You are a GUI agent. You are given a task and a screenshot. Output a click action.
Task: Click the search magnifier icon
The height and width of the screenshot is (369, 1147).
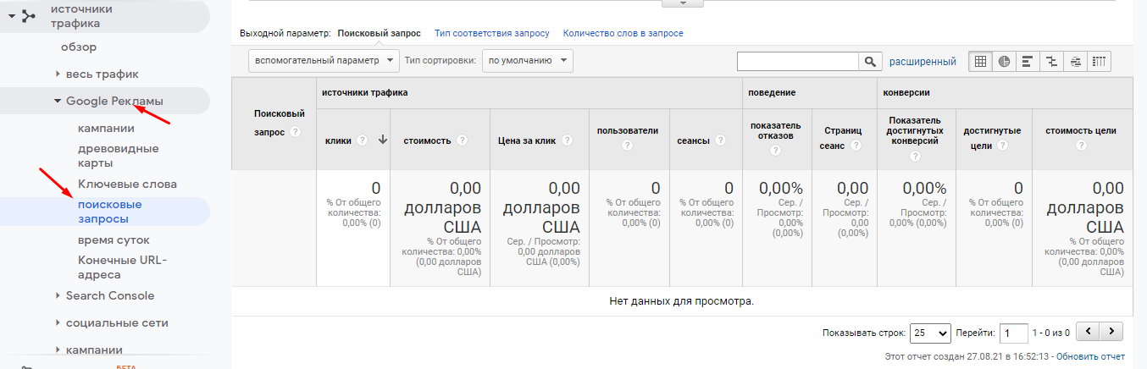point(870,62)
